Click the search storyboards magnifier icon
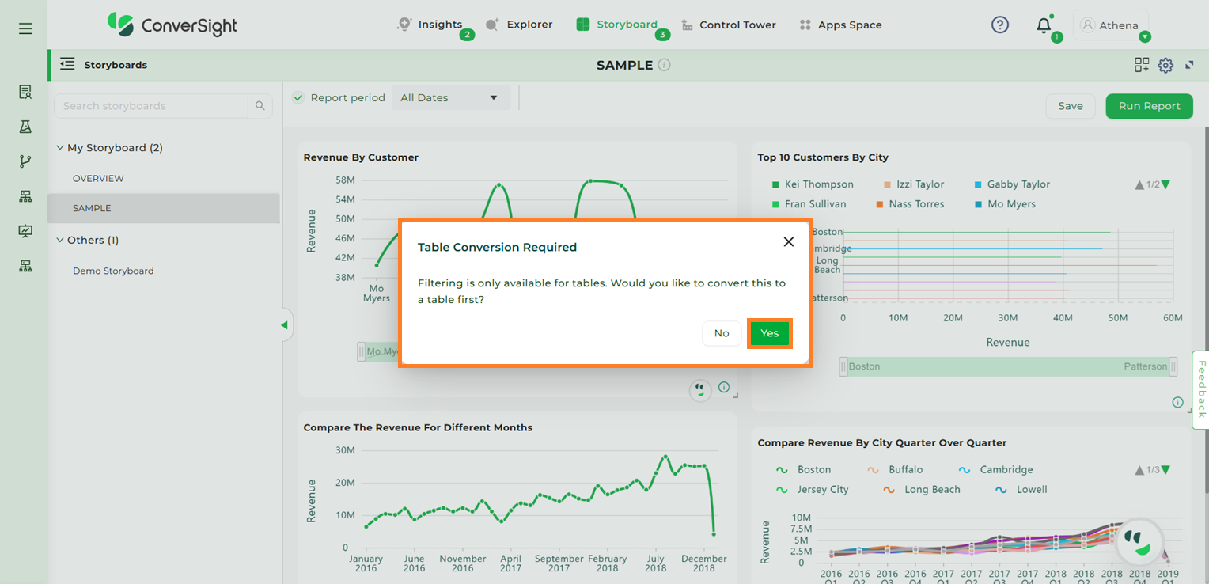This screenshot has width=1209, height=584. pyautogui.click(x=260, y=106)
